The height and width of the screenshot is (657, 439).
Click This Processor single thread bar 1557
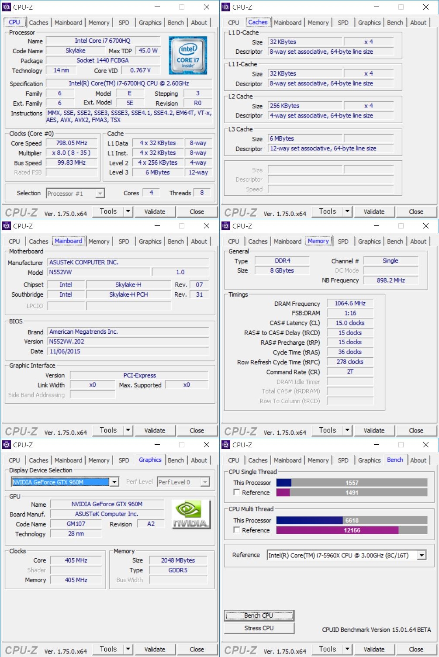[x=352, y=483]
